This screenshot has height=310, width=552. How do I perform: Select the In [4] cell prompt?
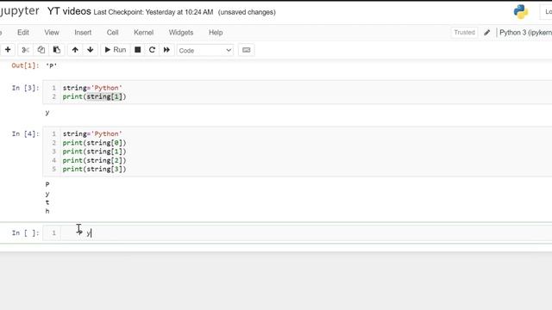25,133
